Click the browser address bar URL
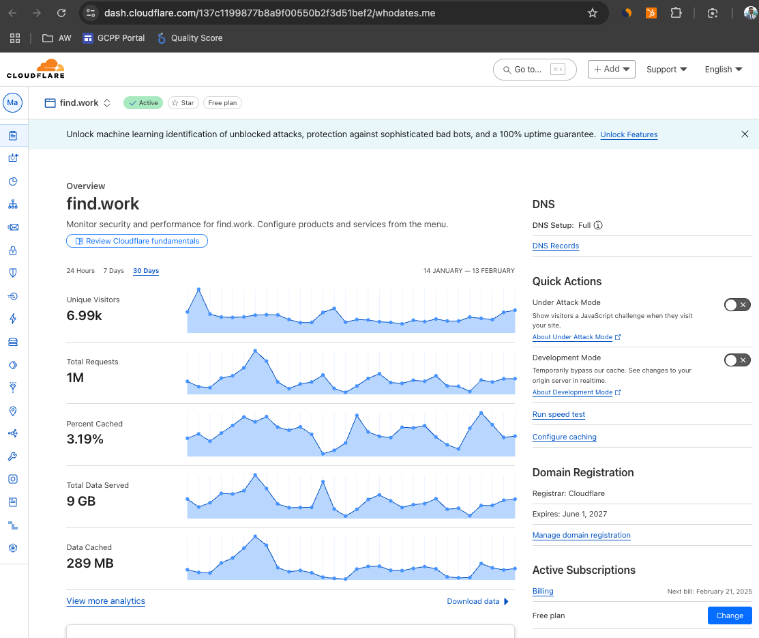The width and height of the screenshot is (759, 638). click(269, 13)
